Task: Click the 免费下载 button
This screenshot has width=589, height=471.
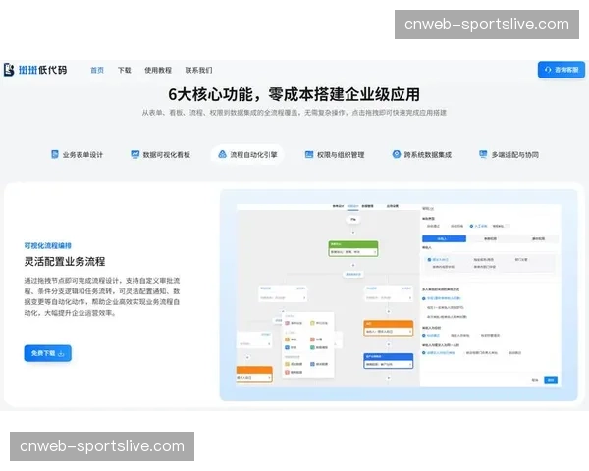Action: tap(48, 353)
